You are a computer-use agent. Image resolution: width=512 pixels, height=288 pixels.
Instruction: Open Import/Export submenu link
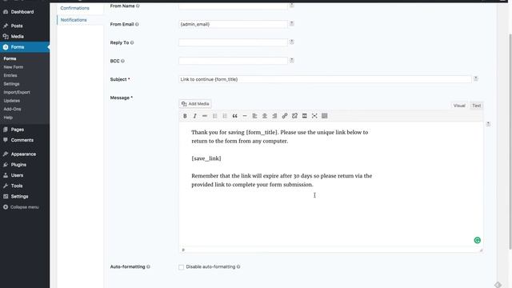pyautogui.click(x=17, y=93)
